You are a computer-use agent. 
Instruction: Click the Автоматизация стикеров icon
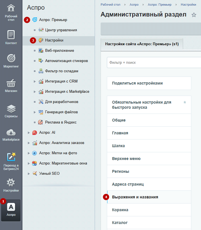click(41, 61)
